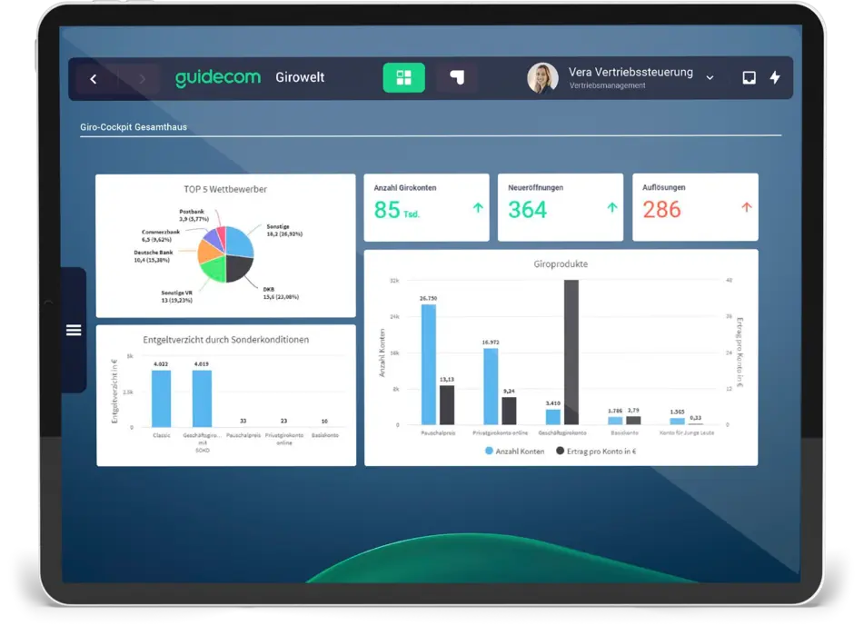Click the blue Sonstige pie slice
The height and width of the screenshot is (626, 864).
(x=242, y=241)
